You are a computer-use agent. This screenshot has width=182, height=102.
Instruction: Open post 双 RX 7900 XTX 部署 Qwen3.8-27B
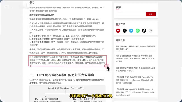point(135,80)
